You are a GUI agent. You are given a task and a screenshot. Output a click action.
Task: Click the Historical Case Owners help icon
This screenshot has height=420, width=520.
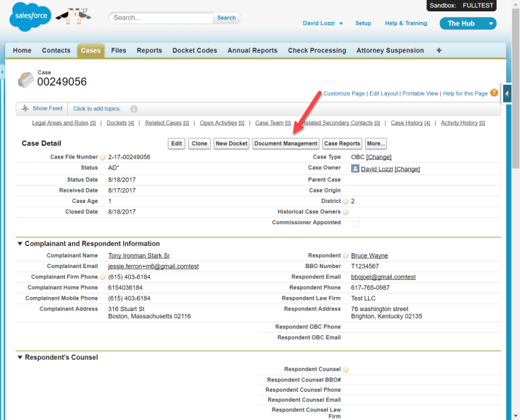[345, 212]
